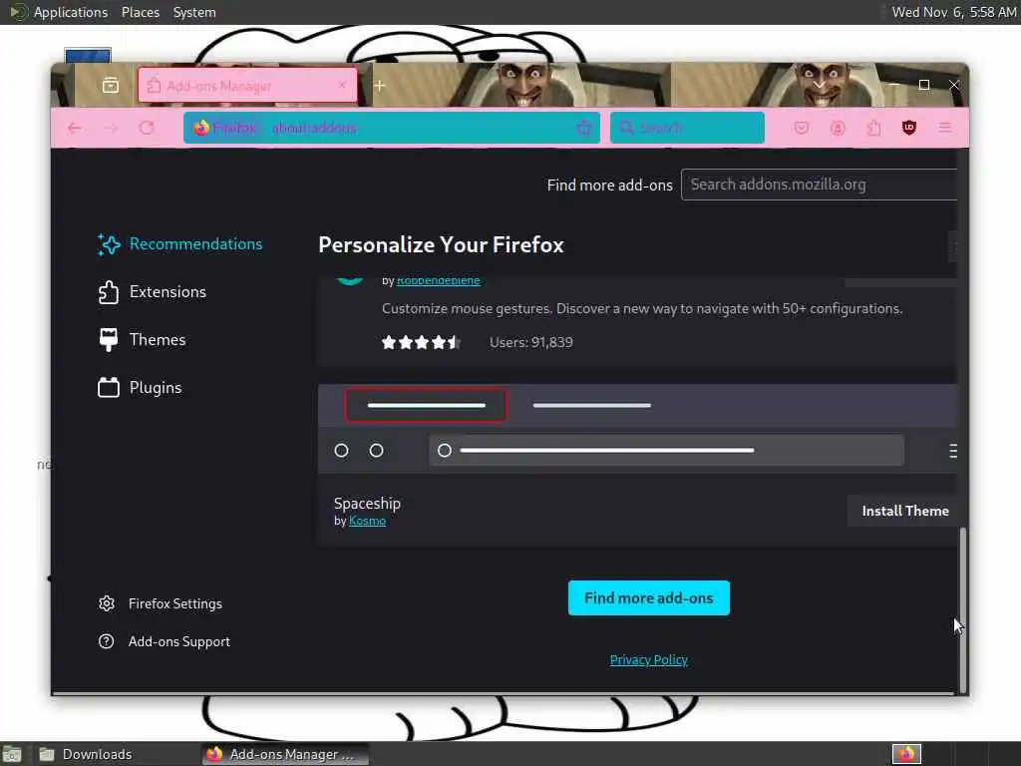The width and height of the screenshot is (1021, 766).
Task: Install the Spaceship theme
Action: tap(904, 512)
